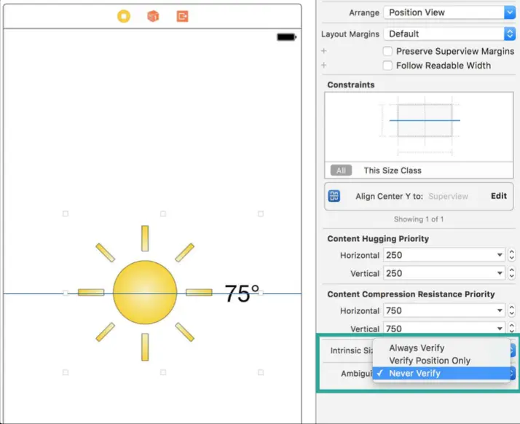This screenshot has height=424, width=520.
Task: Select the All constraints filter
Action: tap(341, 170)
